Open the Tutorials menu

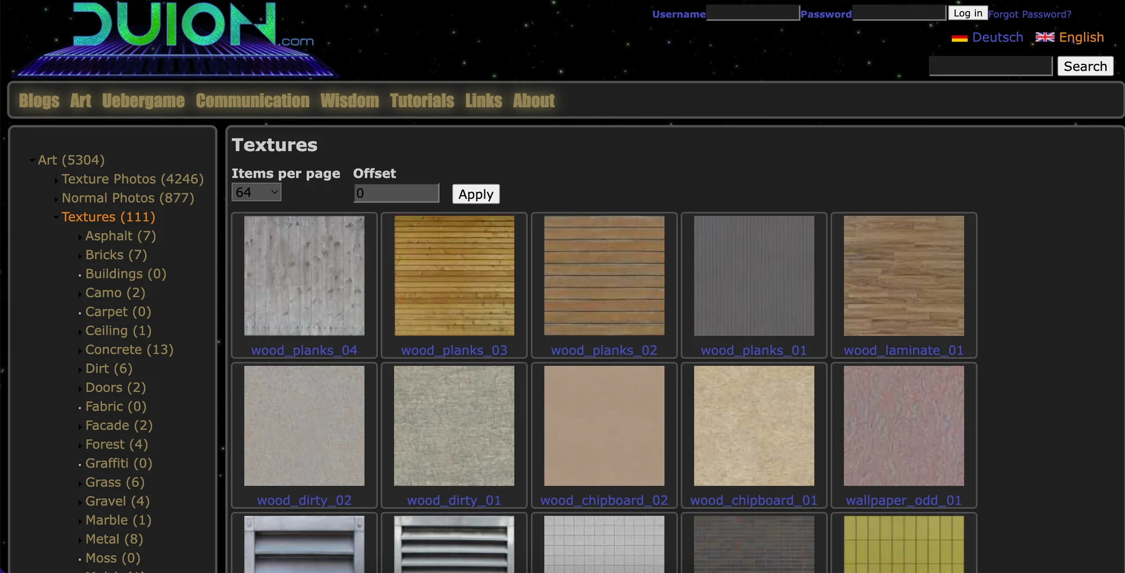pyautogui.click(x=422, y=101)
